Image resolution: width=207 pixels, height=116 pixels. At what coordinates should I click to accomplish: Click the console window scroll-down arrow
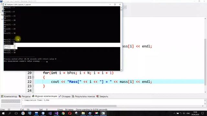(x=121, y=70)
